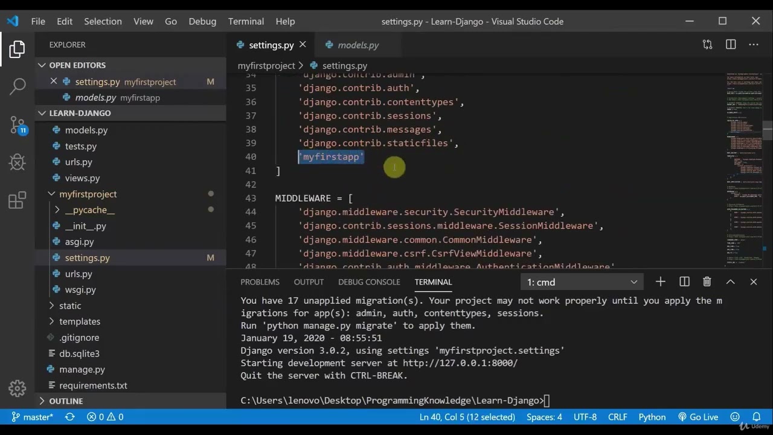Click the Open Changes compare icon
The height and width of the screenshot is (435, 773).
pos(707,45)
